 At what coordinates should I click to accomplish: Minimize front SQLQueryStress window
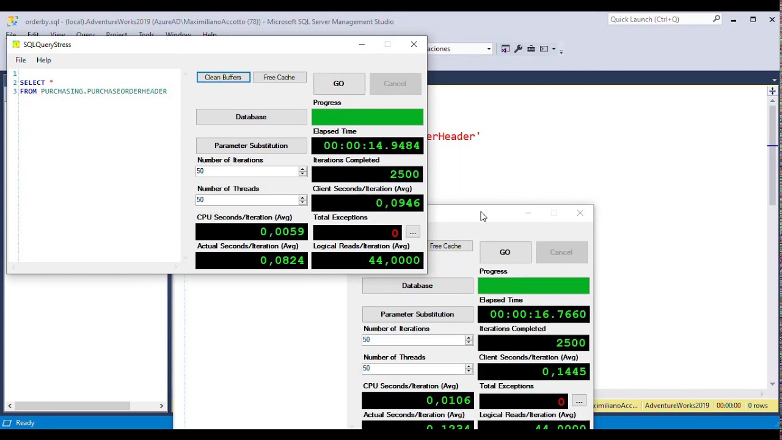click(x=362, y=45)
